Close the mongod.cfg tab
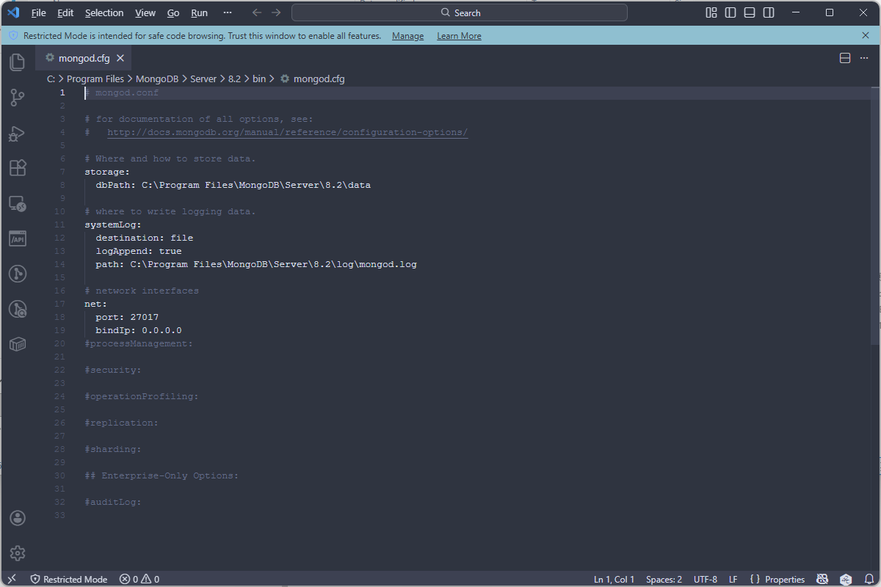This screenshot has height=587, width=881. coord(120,58)
